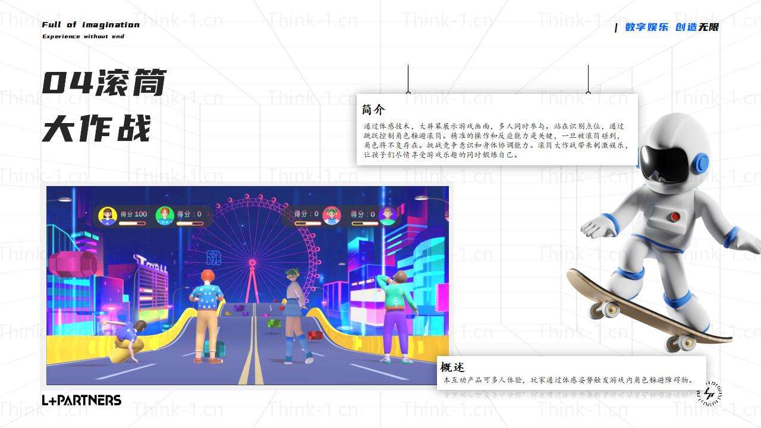The image size is (761, 428).
Task: Click the '大作战' title text
Action: (x=96, y=128)
